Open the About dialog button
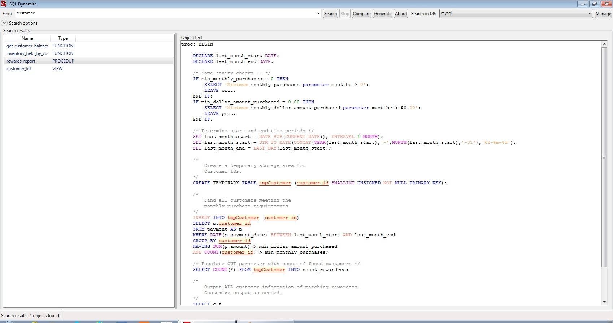Screen dimensions: 613x323 coord(401,14)
